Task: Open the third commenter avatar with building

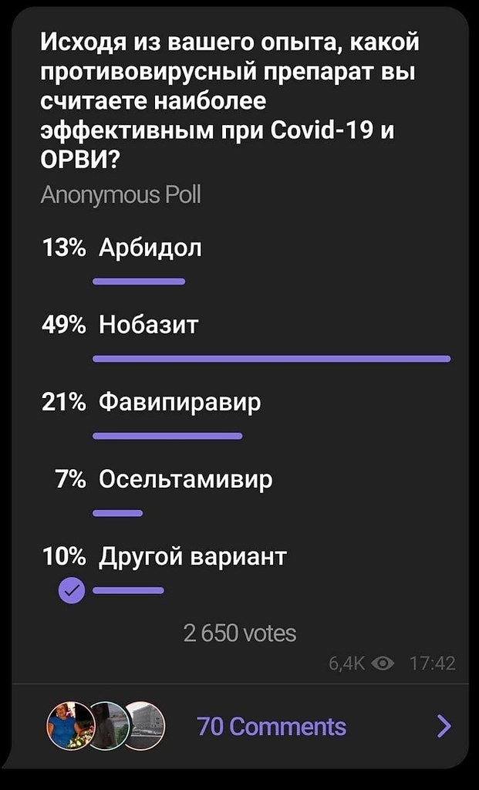Action: [x=143, y=725]
